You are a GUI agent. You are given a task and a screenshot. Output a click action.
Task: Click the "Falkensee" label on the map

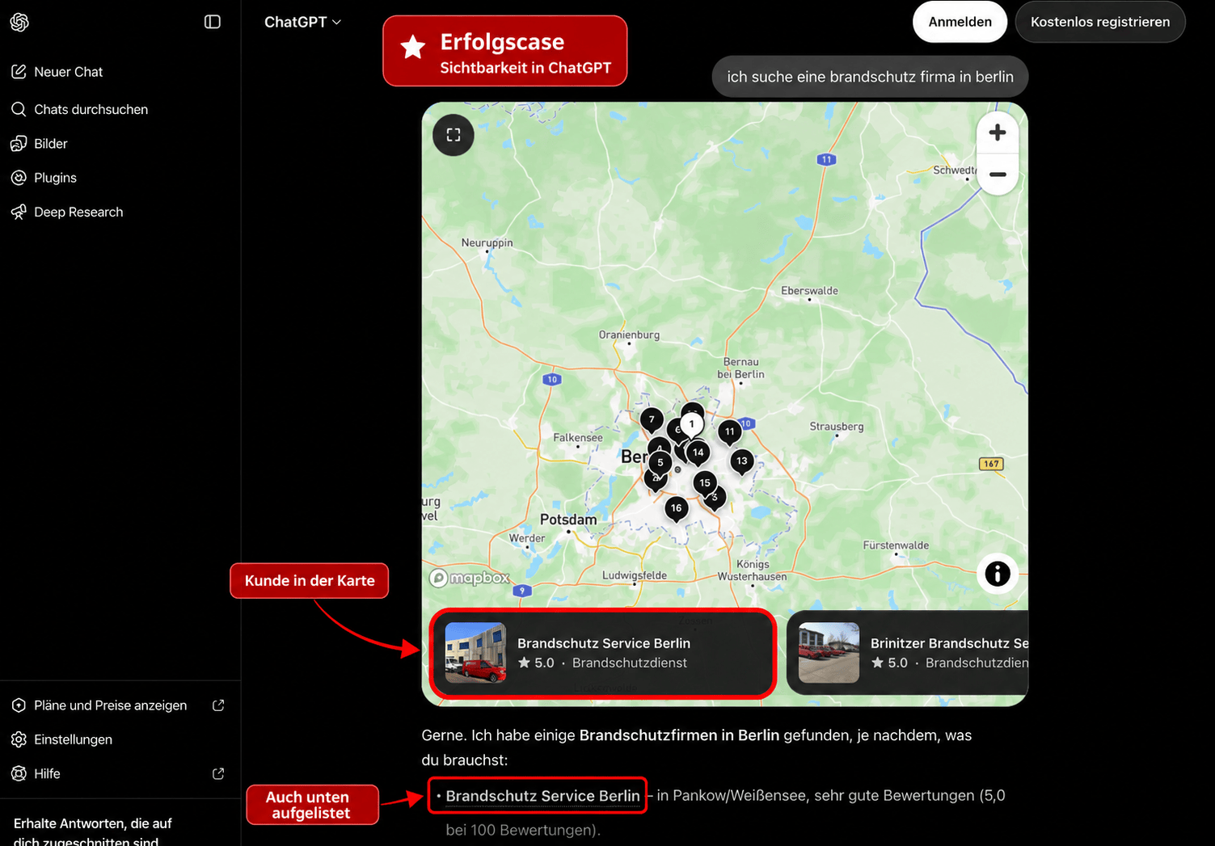coord(578,437)
